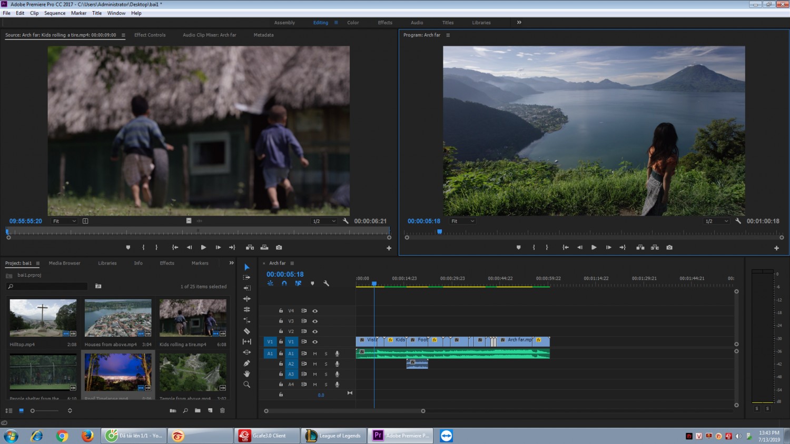Show more project panel tabs chevrons
The width and height of the screenshot is (790, 444).
(x=231, y=263)
